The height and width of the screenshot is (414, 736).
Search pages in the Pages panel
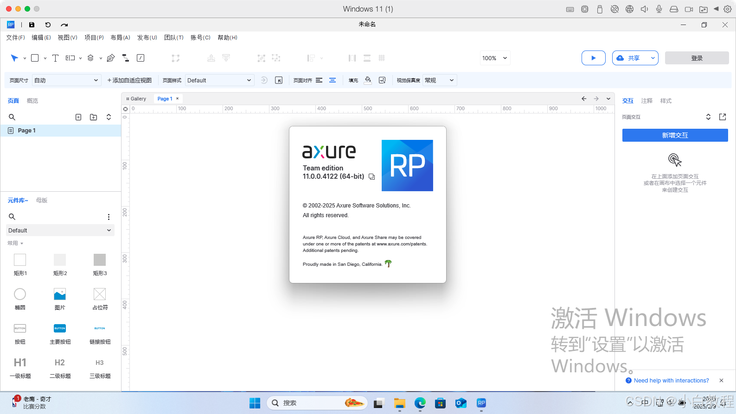[12, 117]
